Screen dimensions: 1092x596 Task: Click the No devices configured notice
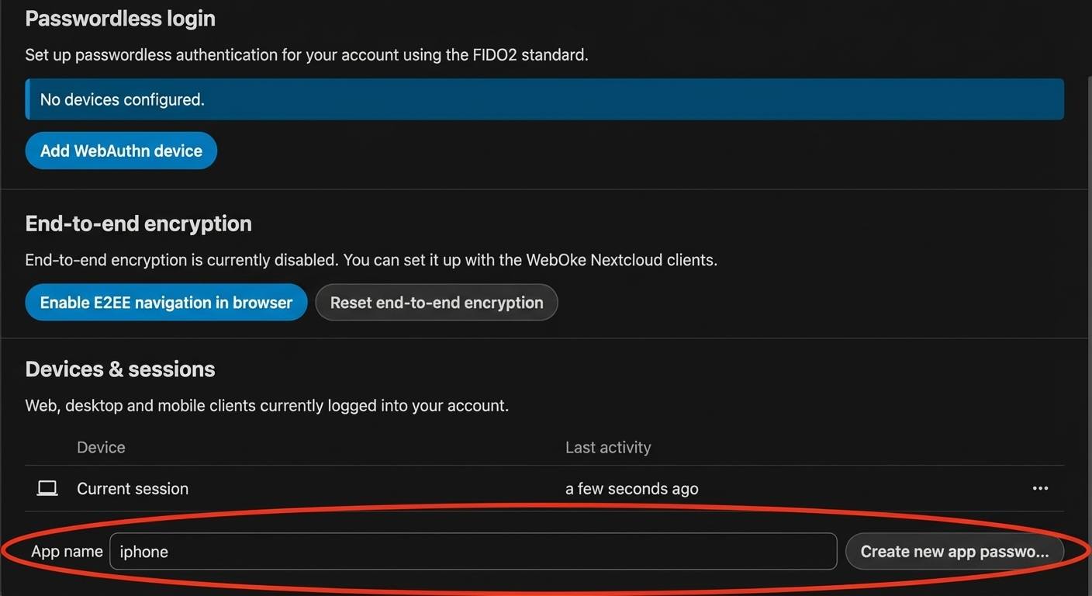pos(123,100)
